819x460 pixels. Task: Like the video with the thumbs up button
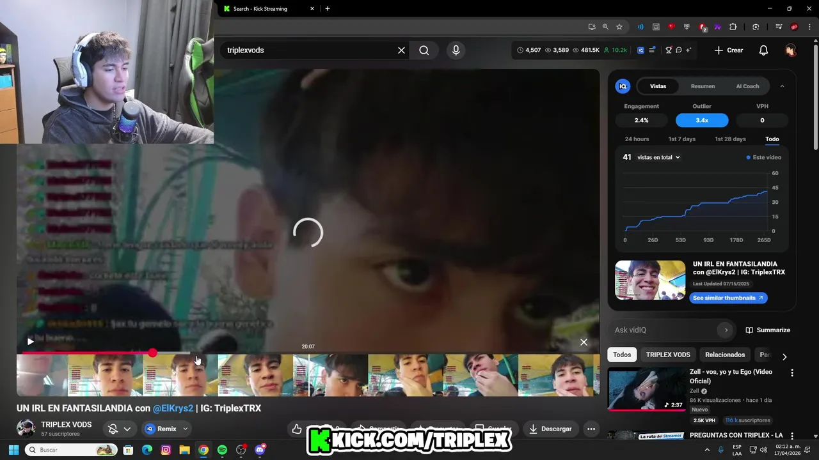297,429
